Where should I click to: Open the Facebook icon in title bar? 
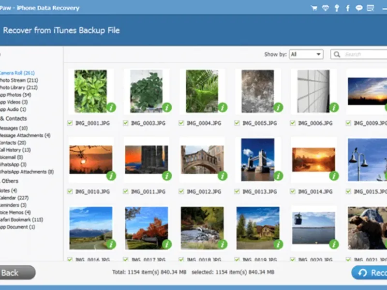pos(348,8)
